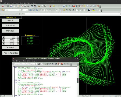
Task: Click the Run BASIC icon in Basic window
Action: tap(42, 64)
